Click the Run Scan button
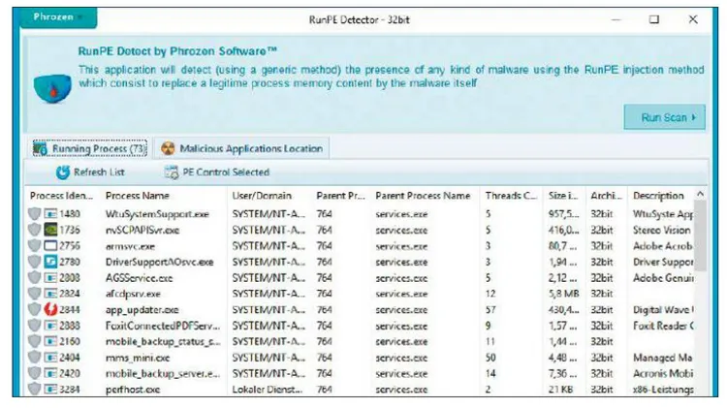Screen dimensions: 727x408 click(x=664, y=117)
